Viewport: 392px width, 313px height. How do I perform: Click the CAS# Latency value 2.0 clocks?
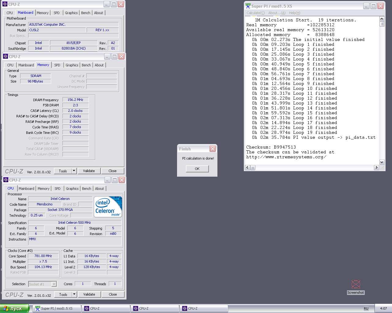click(x=75, y=111)
